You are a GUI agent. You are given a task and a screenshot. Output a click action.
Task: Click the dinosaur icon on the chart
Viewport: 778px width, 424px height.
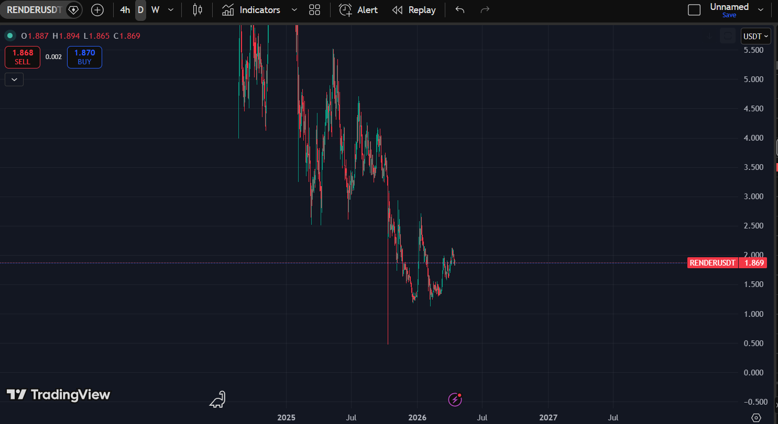click(x=217, y=399)
